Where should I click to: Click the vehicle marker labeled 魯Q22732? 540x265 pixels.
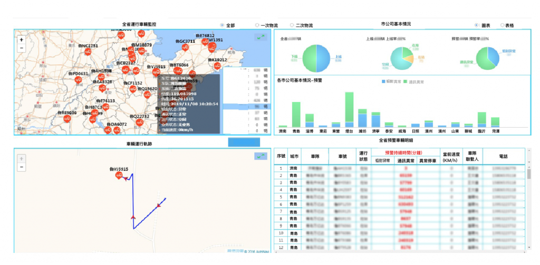click(140, 122)
